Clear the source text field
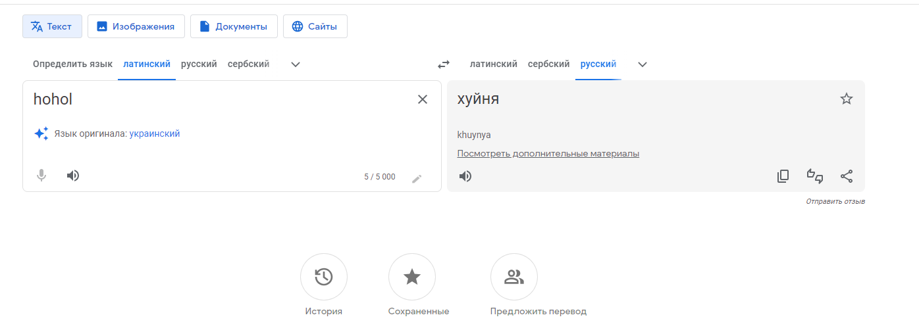This screenshot has width=919, height=334. click(423, 99)
